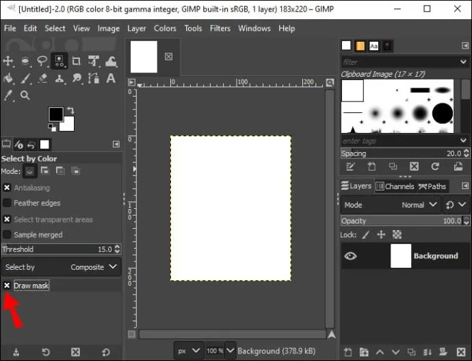The image size is (472, 361).
Task: Expand the px unit dropdown
Action: pyautogui.click(x=188, y=351)
